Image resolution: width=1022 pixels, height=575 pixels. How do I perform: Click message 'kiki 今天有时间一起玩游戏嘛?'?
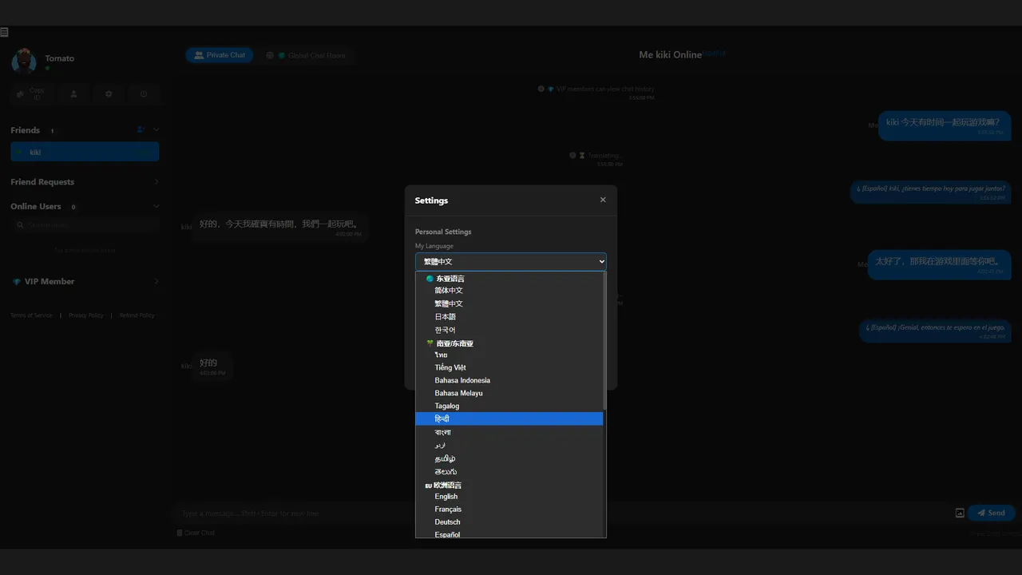(945, 125)
